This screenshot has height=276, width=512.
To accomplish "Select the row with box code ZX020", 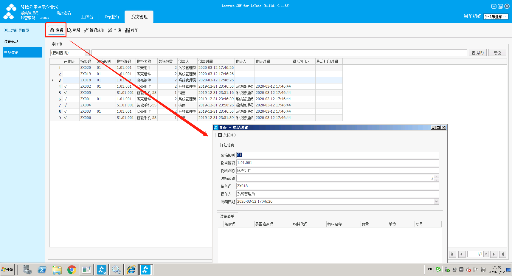I will 196,68.
